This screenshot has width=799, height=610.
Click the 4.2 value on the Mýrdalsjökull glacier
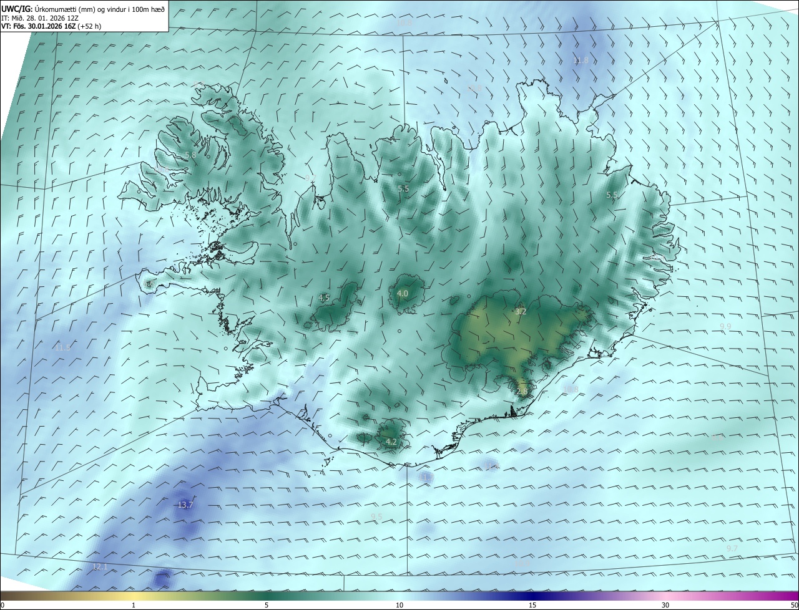pyautogui.click(x=391, y=442)
